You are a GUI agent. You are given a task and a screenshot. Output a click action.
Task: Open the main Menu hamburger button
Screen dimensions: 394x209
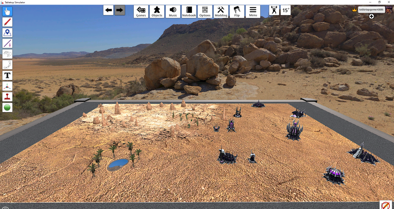[253, 11]
